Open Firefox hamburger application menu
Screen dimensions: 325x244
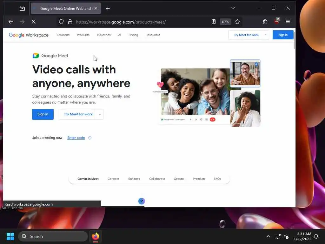(x=288, y=22)
